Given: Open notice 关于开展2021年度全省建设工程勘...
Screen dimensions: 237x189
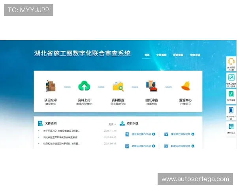Looking at the screenshot, I should (x=62, y=131).
